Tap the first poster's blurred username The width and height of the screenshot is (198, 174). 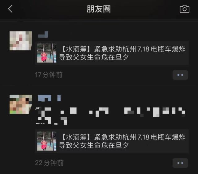(x=43, y=35)
